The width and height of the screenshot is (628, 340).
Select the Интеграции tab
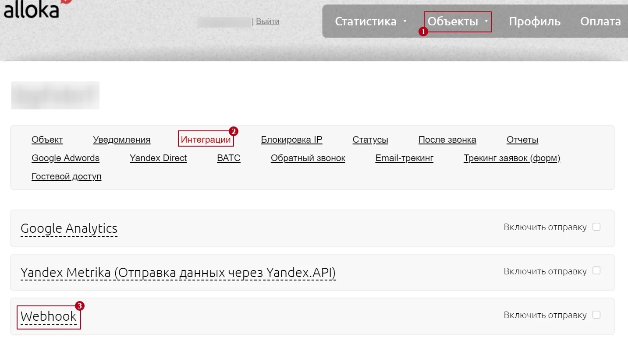click(206, 140)
